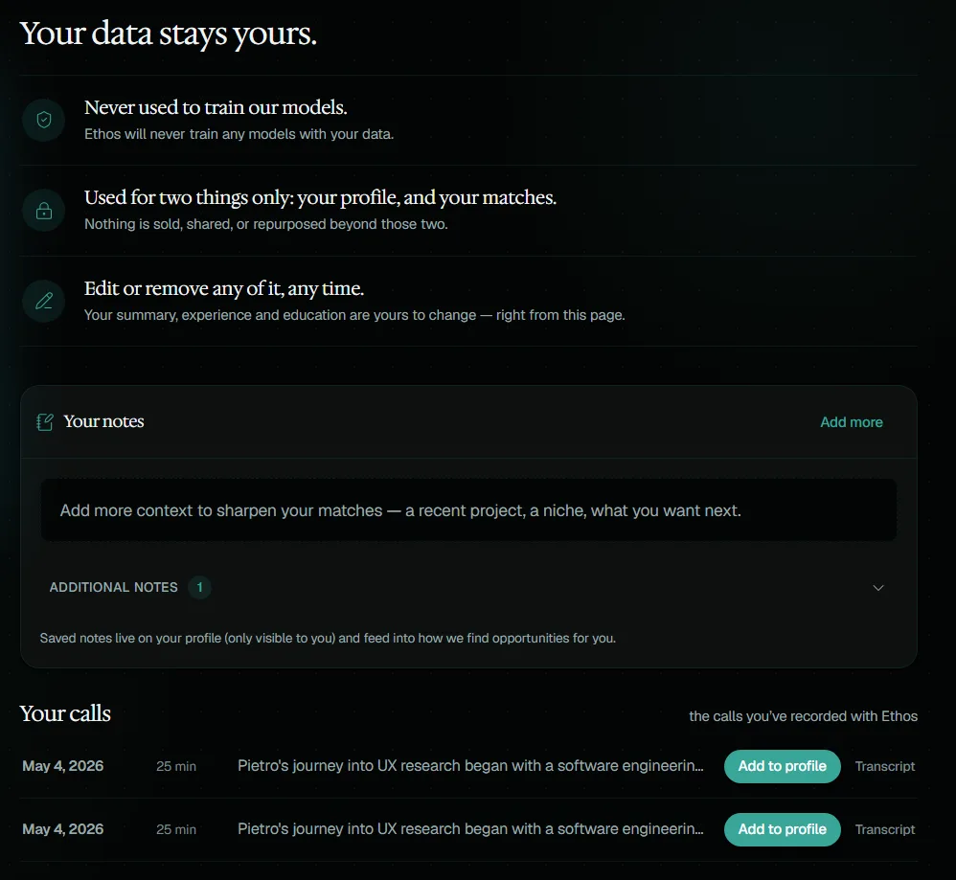
Task: Click 'Used for two things only' heading
Action: 320,198
